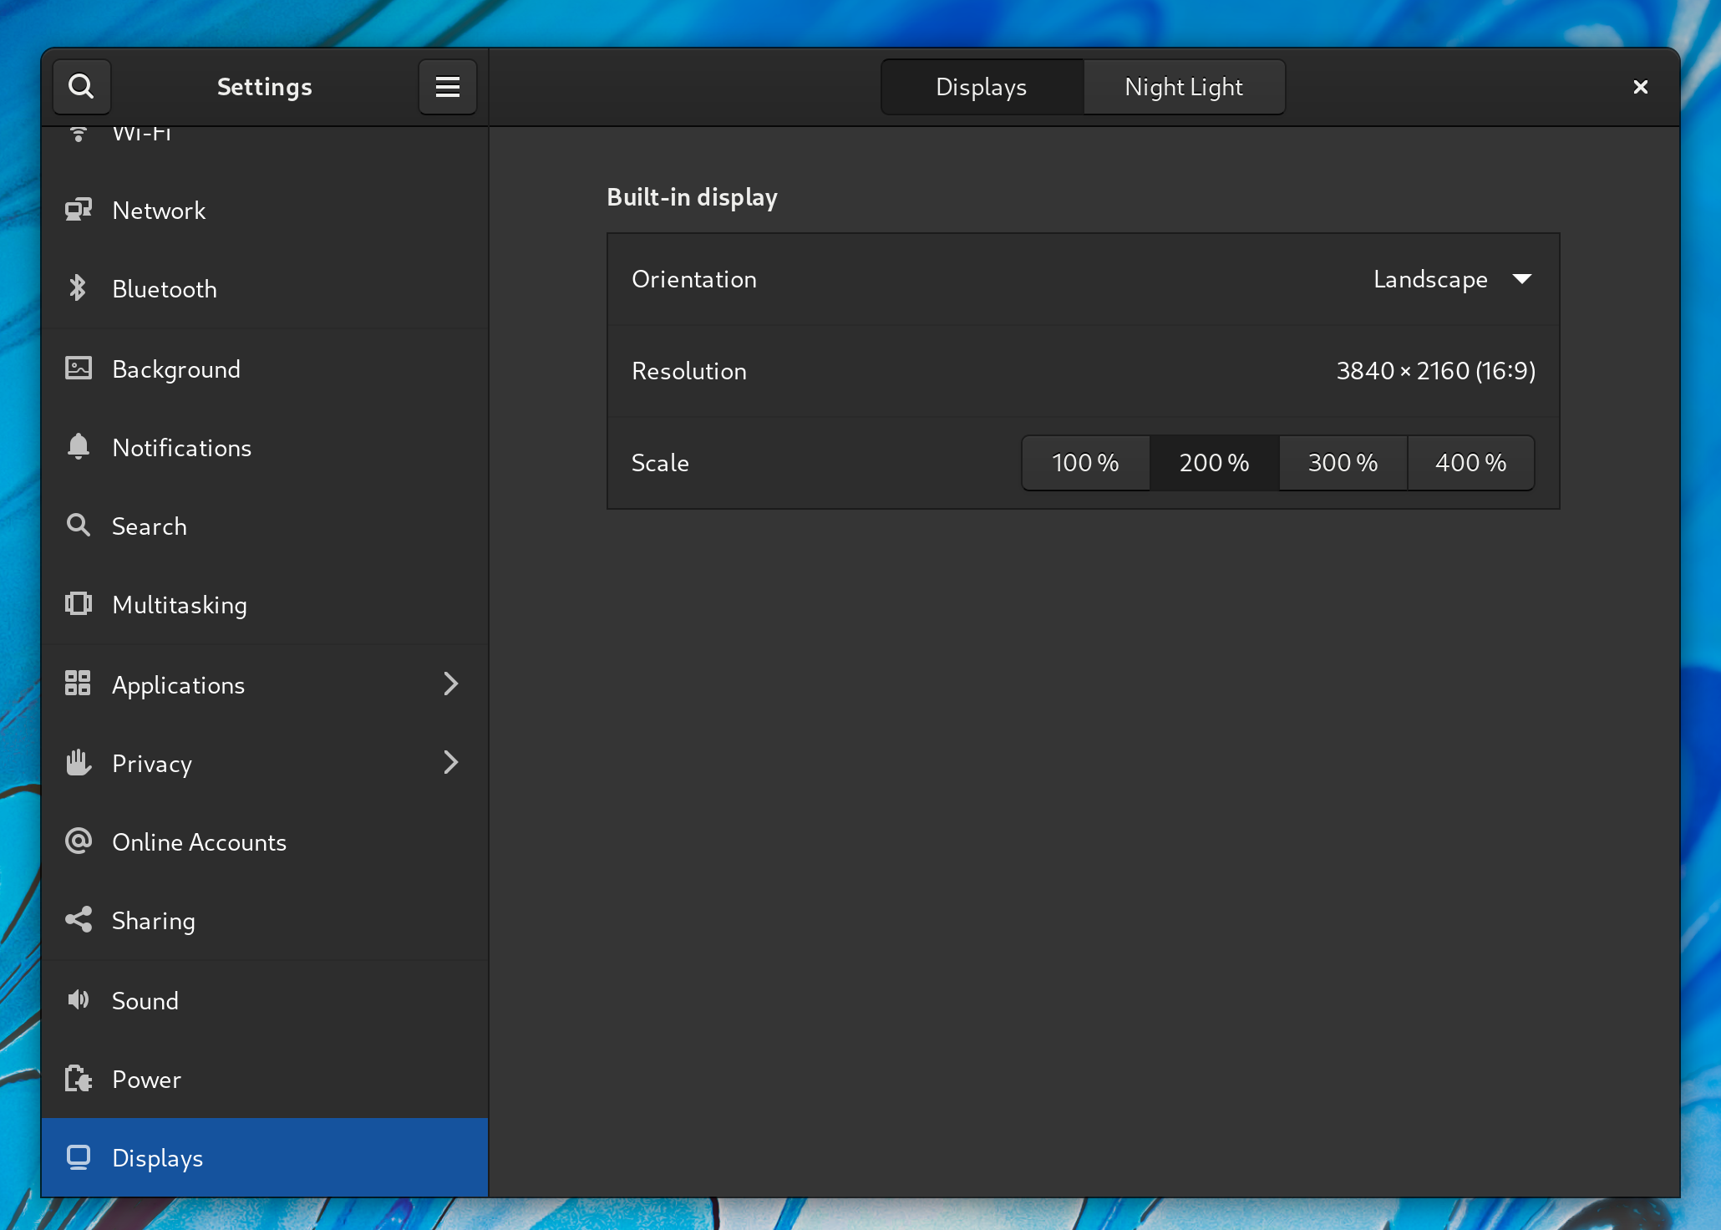Image resolution: width=1721 pixels, height=1230 pixels.
Task: Click the Power battery icon
Action: click(x=79, y=1079)
